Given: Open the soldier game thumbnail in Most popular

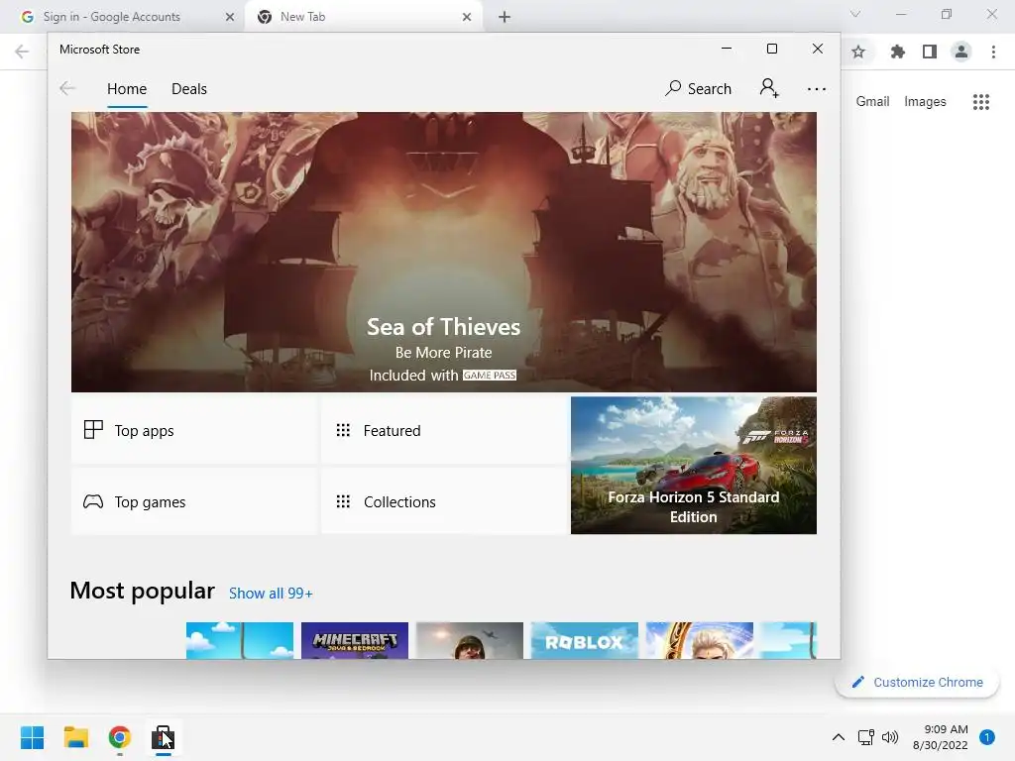Looking at the screenshot, I should (470, 641).
